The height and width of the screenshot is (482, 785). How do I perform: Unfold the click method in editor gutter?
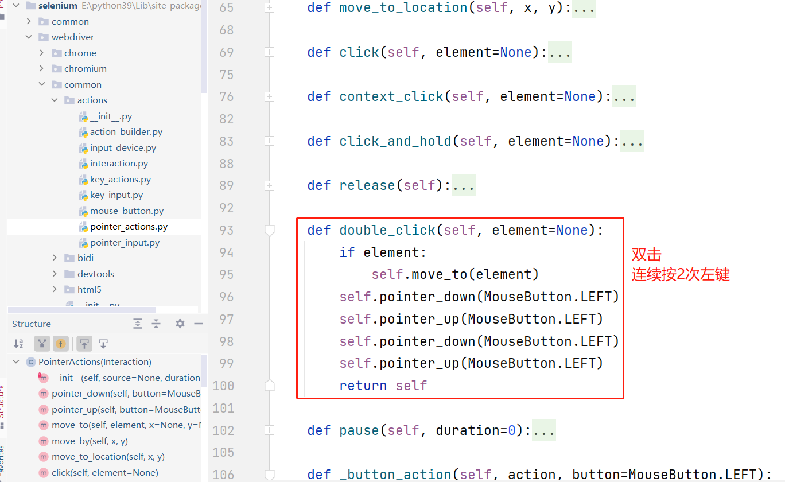[269, 52]
